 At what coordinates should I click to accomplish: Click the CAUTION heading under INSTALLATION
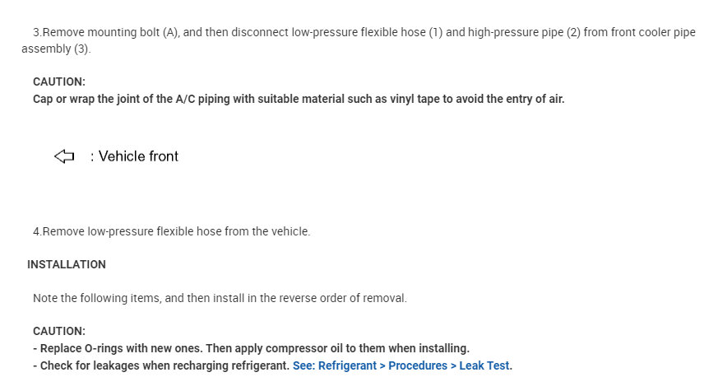pyautogui.click(x=59, y=331)
